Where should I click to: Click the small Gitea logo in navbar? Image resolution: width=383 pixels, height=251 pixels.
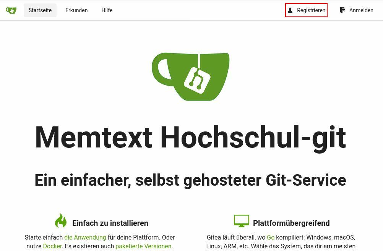11,10
